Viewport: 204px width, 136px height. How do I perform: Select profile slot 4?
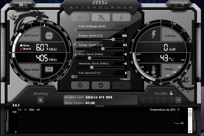pos(165,100)
